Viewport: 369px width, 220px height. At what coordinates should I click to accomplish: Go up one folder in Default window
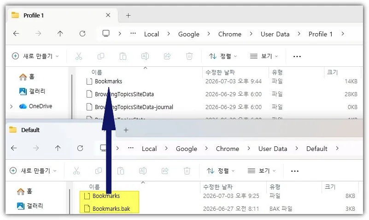pyautogui.click(x=58, y=148)
